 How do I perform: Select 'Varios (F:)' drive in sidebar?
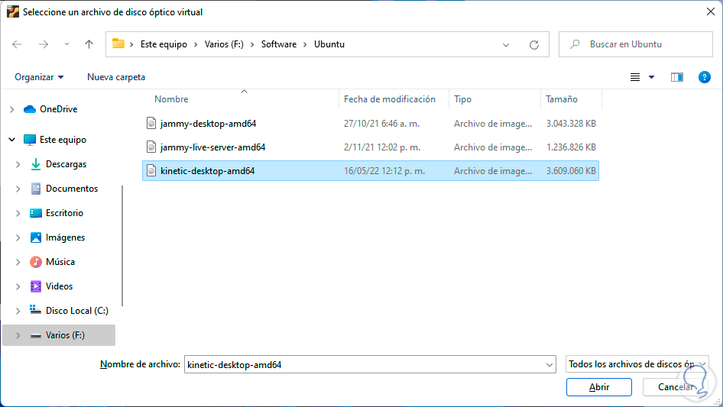pos(65,335)
